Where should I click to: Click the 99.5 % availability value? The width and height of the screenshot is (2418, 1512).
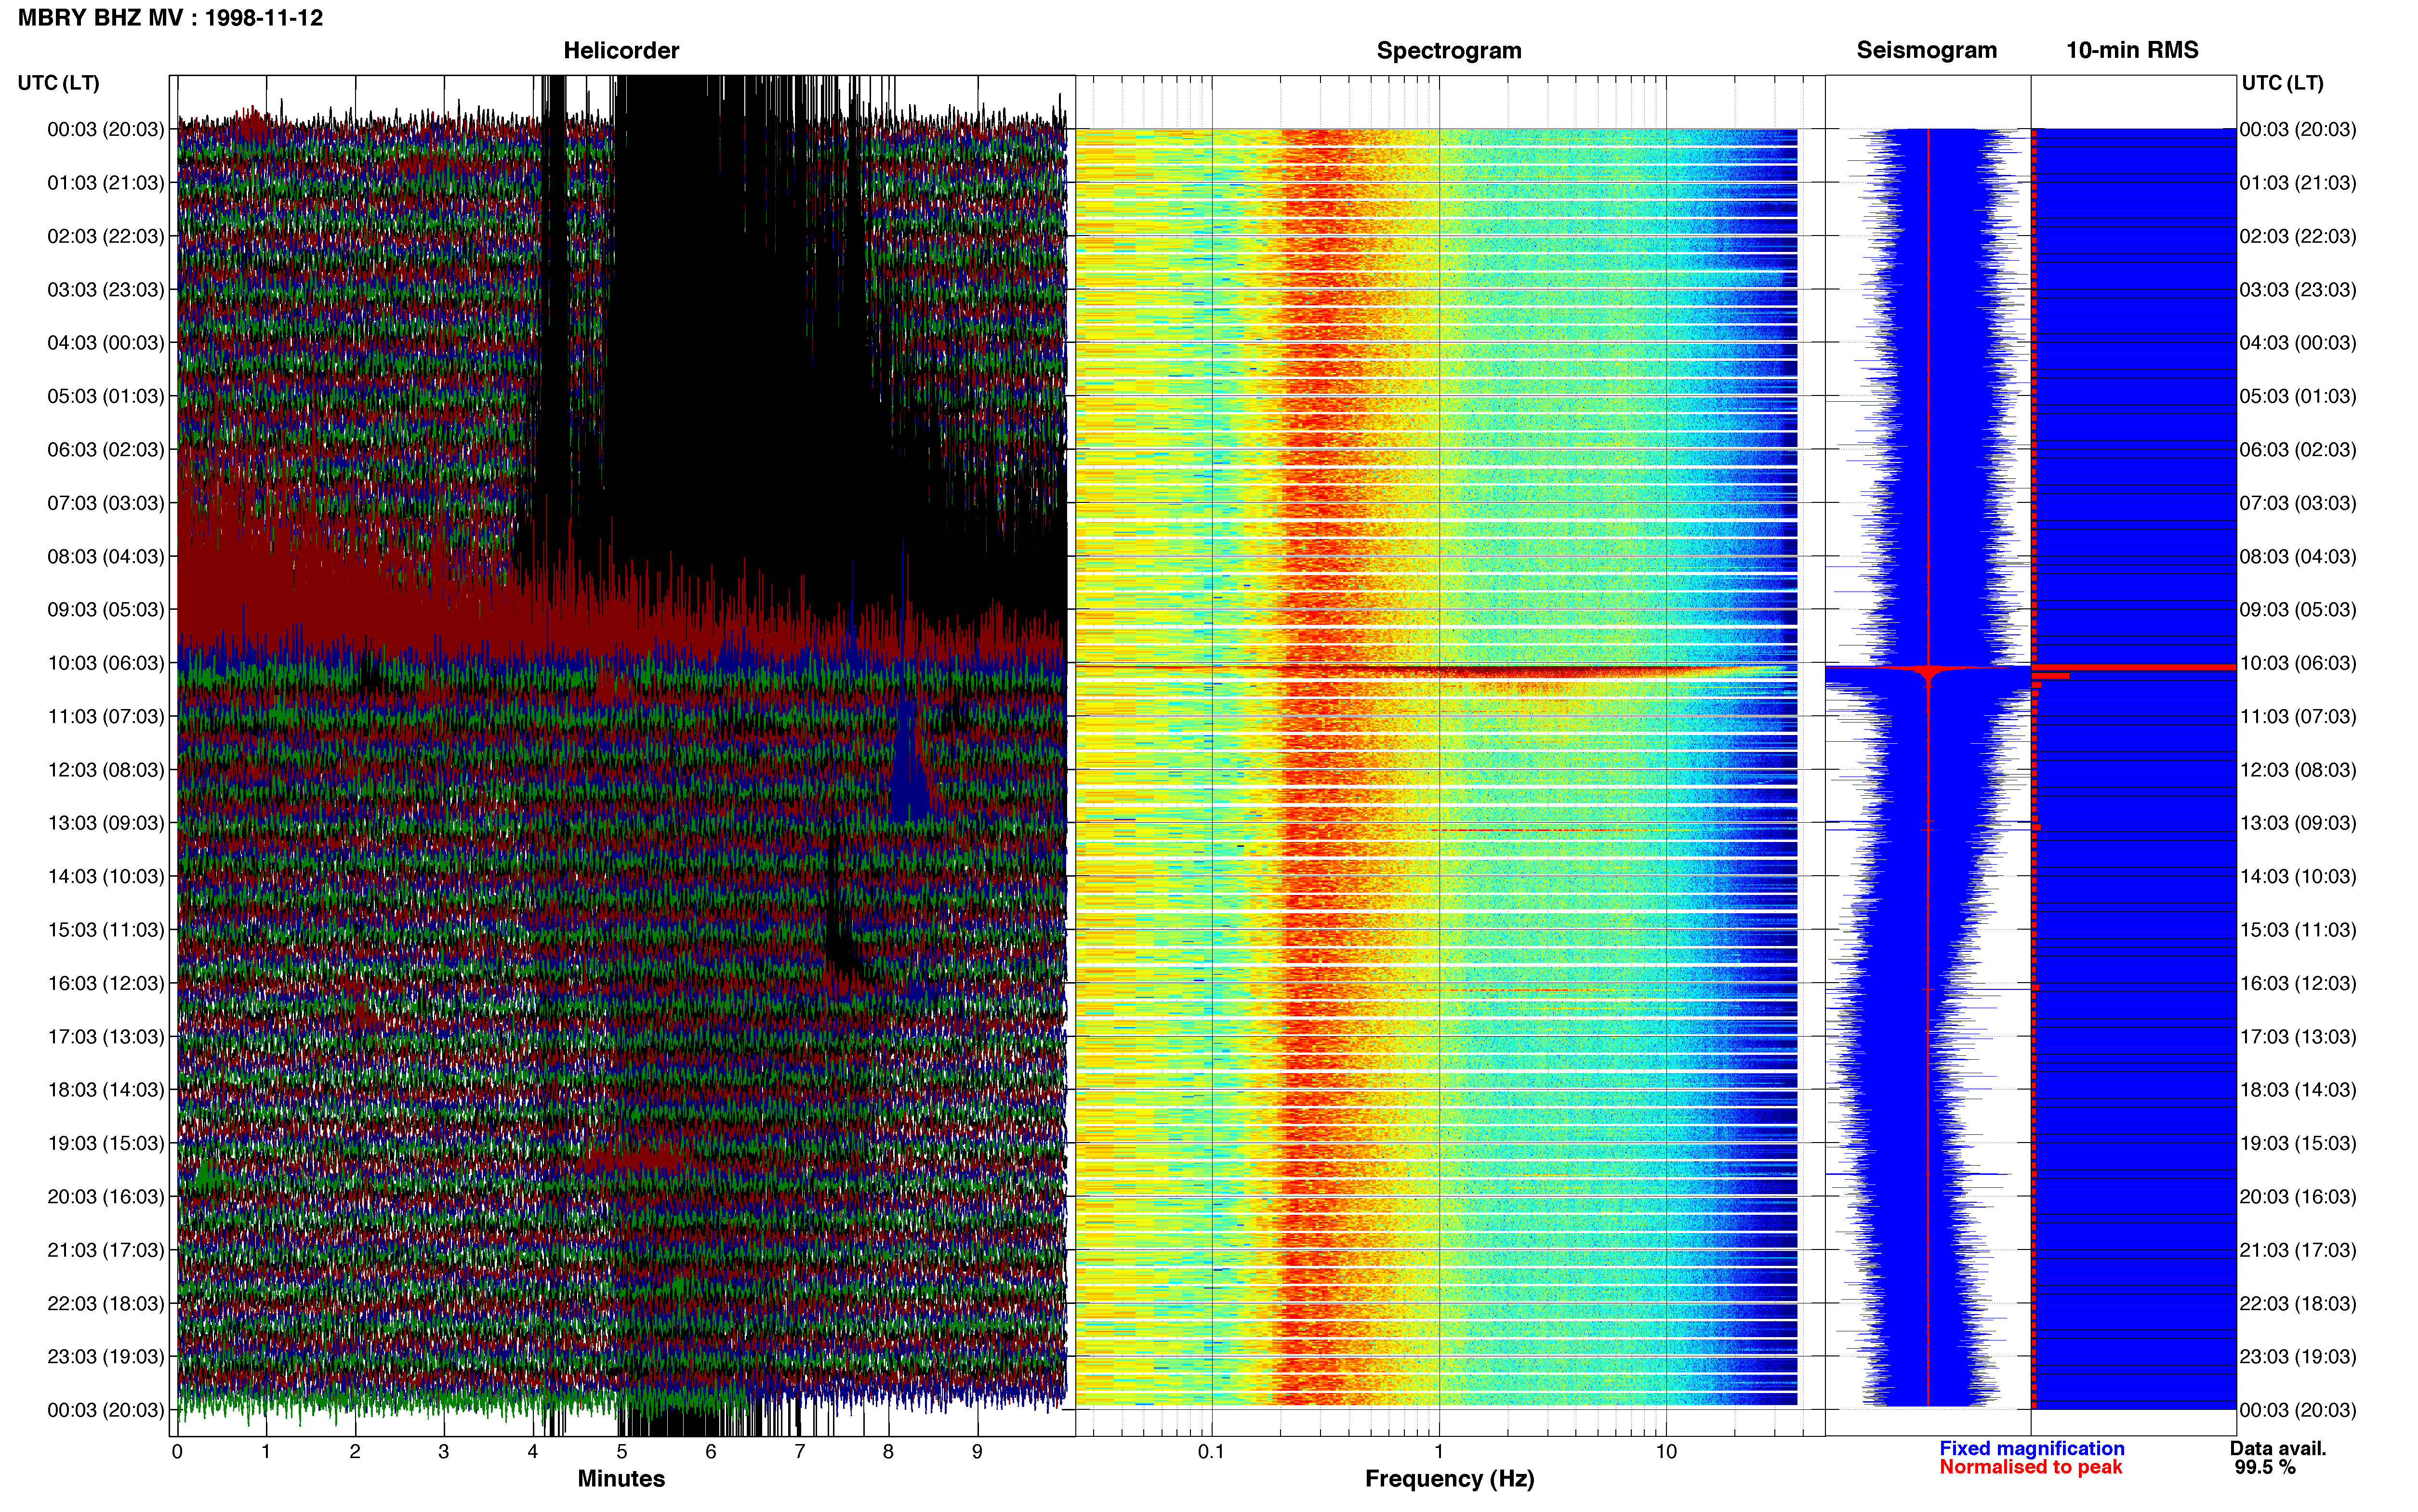(x=2265, y=1467)
